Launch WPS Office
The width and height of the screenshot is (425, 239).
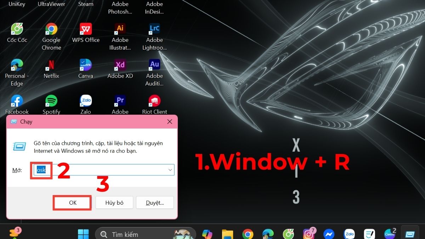click(85, 28)
